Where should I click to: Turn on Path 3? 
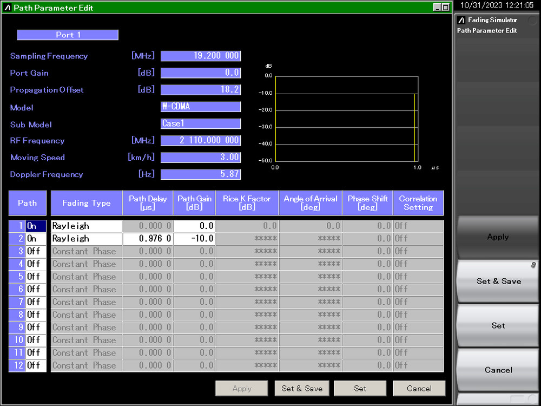36,251
